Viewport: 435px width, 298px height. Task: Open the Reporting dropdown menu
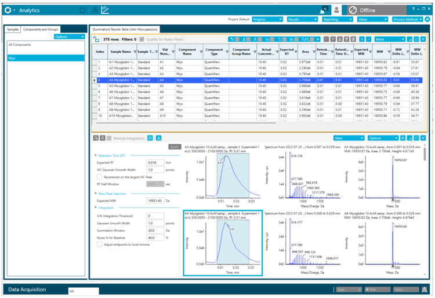pyautogui.click(x=336, y=19)
